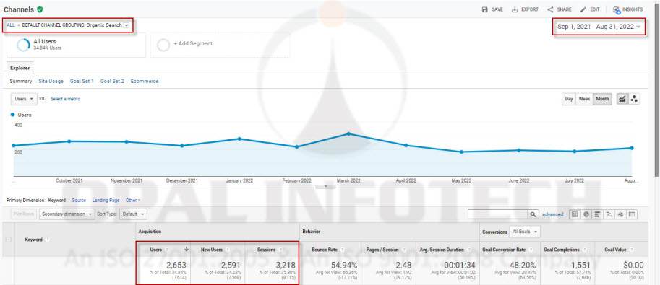Click the table search magnifier button
Viewport: 660px width, 285px height.
point(533,214)
